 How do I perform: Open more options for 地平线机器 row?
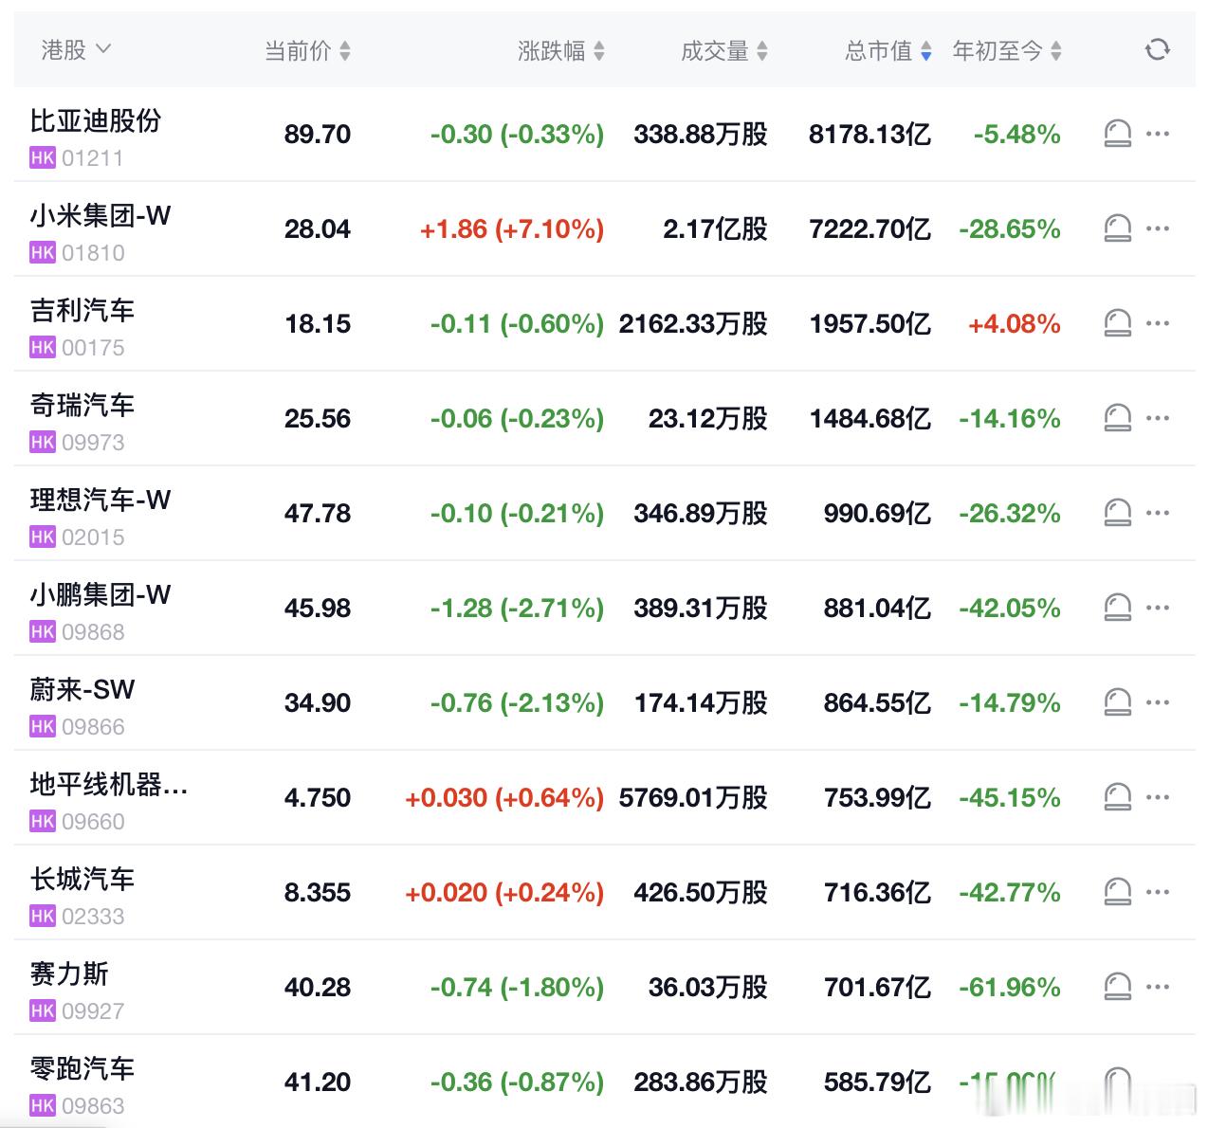point(1158,797)
